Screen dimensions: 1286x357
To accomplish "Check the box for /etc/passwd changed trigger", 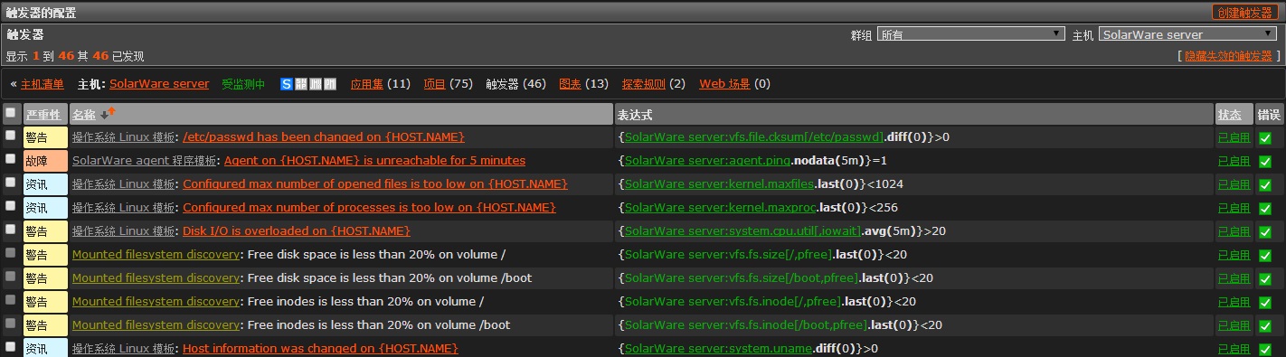I will click(x=11, y=136).
